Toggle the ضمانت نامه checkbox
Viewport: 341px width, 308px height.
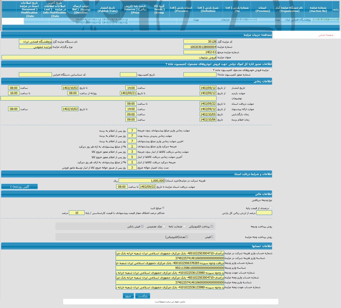[184, 226]
